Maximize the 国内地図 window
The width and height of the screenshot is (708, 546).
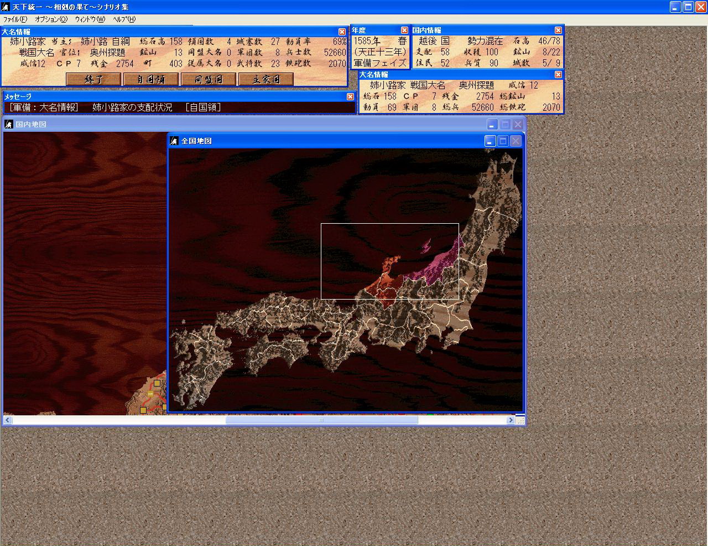coord(505,125)
